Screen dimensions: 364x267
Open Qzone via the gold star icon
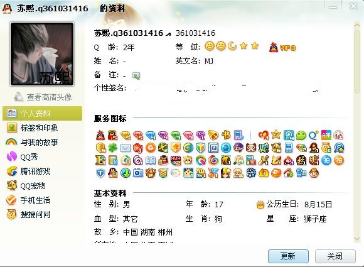tap(276, 135)
